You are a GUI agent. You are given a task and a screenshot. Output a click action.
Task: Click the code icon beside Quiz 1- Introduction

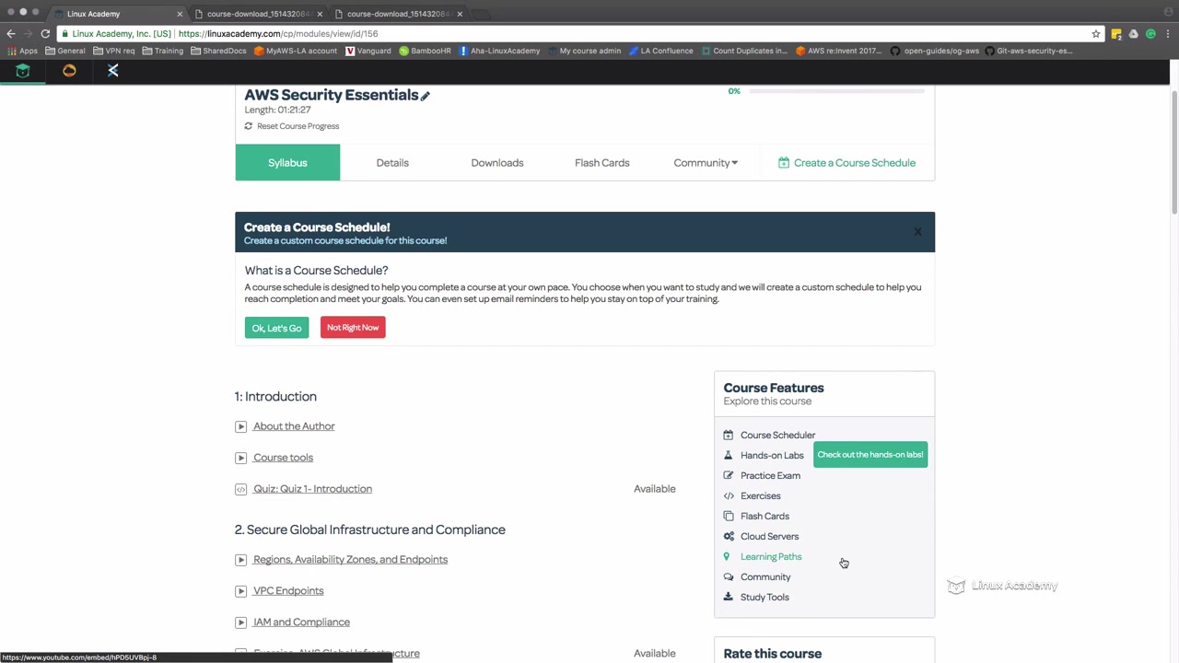240,489
